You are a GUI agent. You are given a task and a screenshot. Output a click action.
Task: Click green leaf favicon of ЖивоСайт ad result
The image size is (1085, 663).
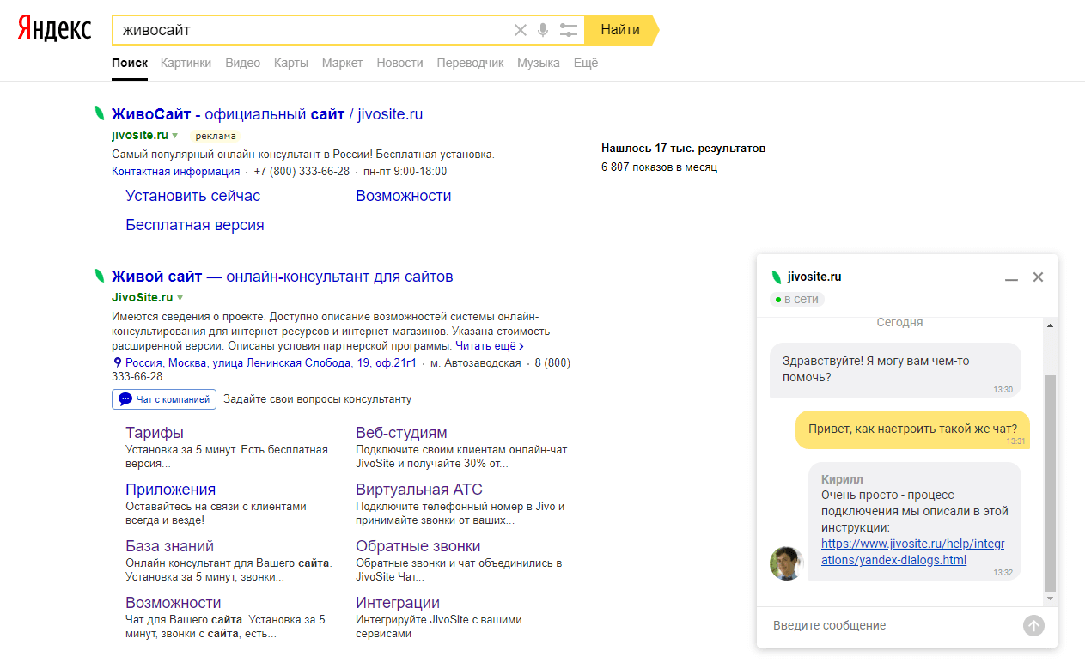click(x=100, y=113)
